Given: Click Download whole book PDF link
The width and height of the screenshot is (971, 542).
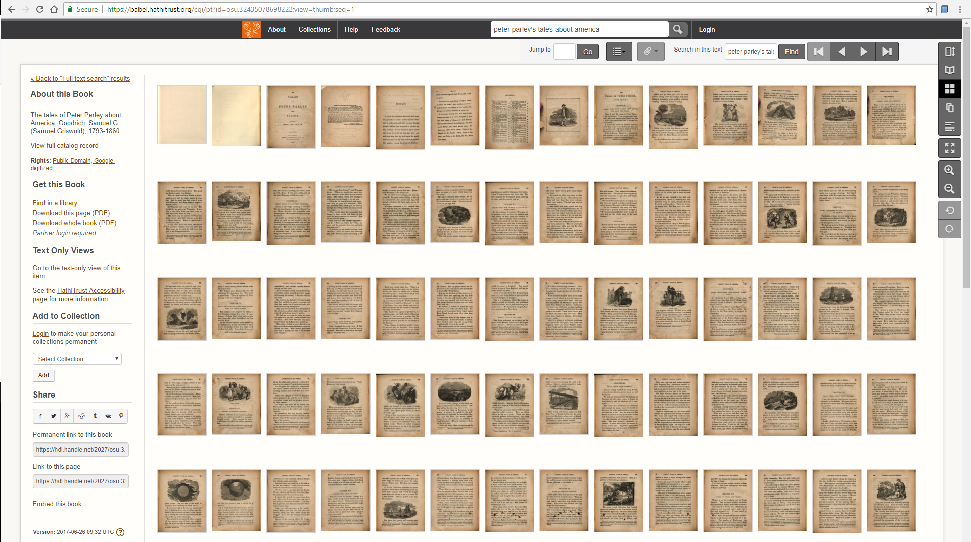Looking at the screenshot, I should tap(74, 223).
